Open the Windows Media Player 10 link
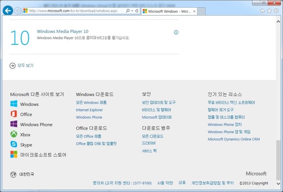 click(x=62, y=31)
